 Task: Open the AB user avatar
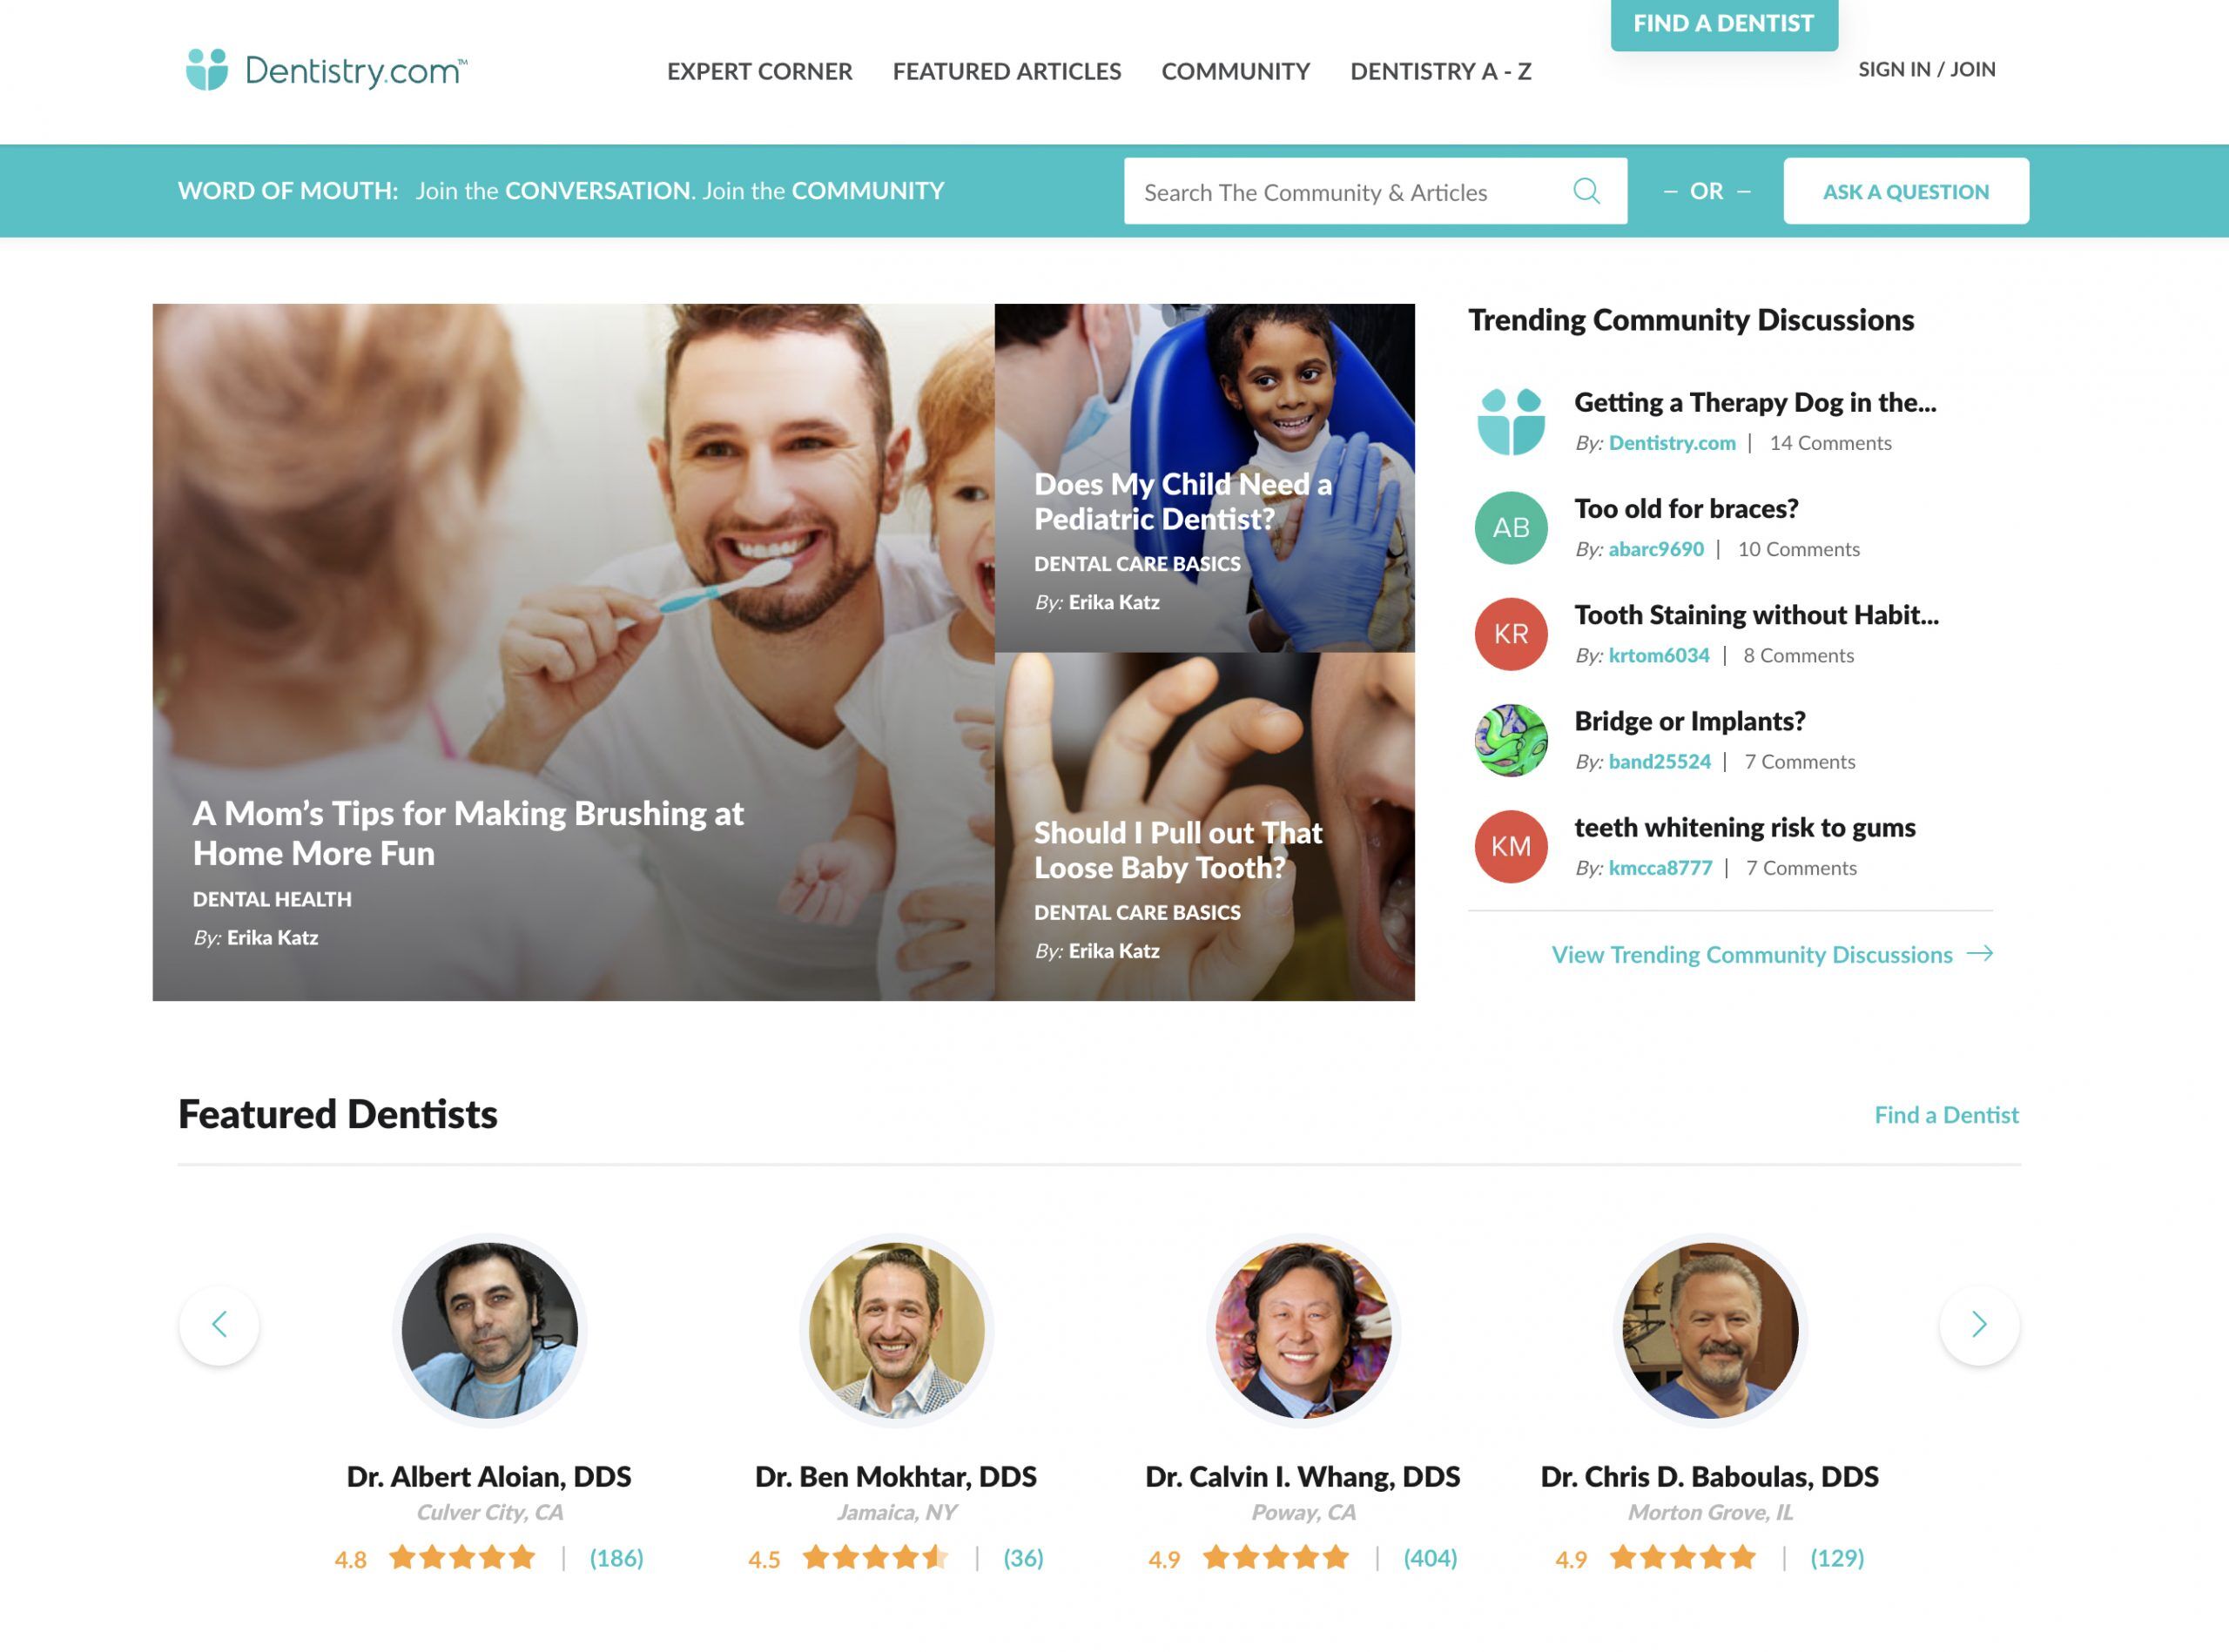(x=1511, y=528)
